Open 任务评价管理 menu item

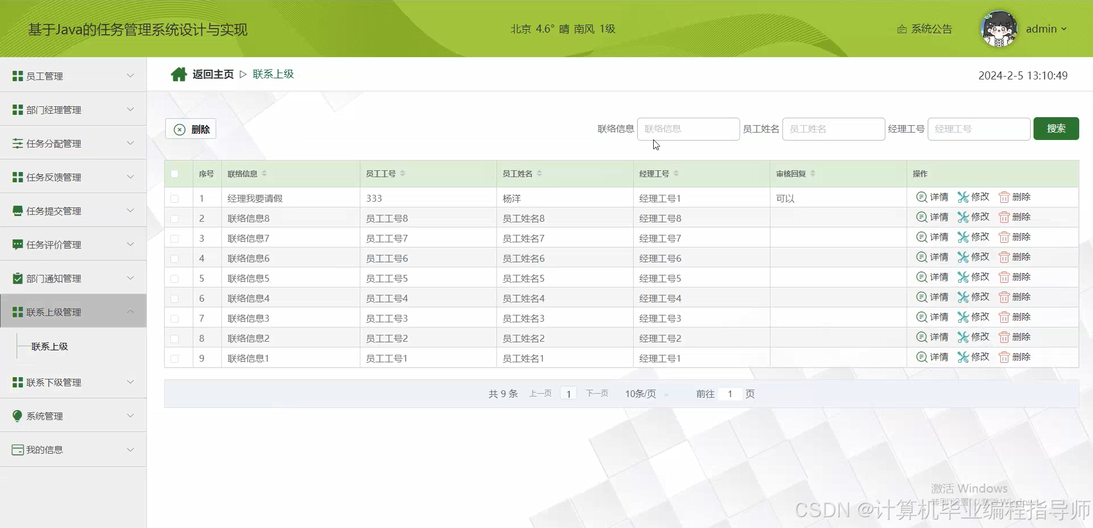73,244
